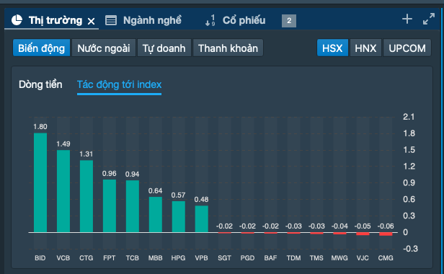The width and height of the screenshot is (444, 274).
Task: Click the -0.05 value above VJC
Action: point(363,226)
